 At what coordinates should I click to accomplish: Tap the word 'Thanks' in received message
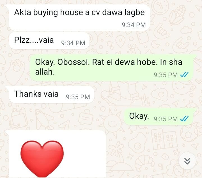pos(28,94)
